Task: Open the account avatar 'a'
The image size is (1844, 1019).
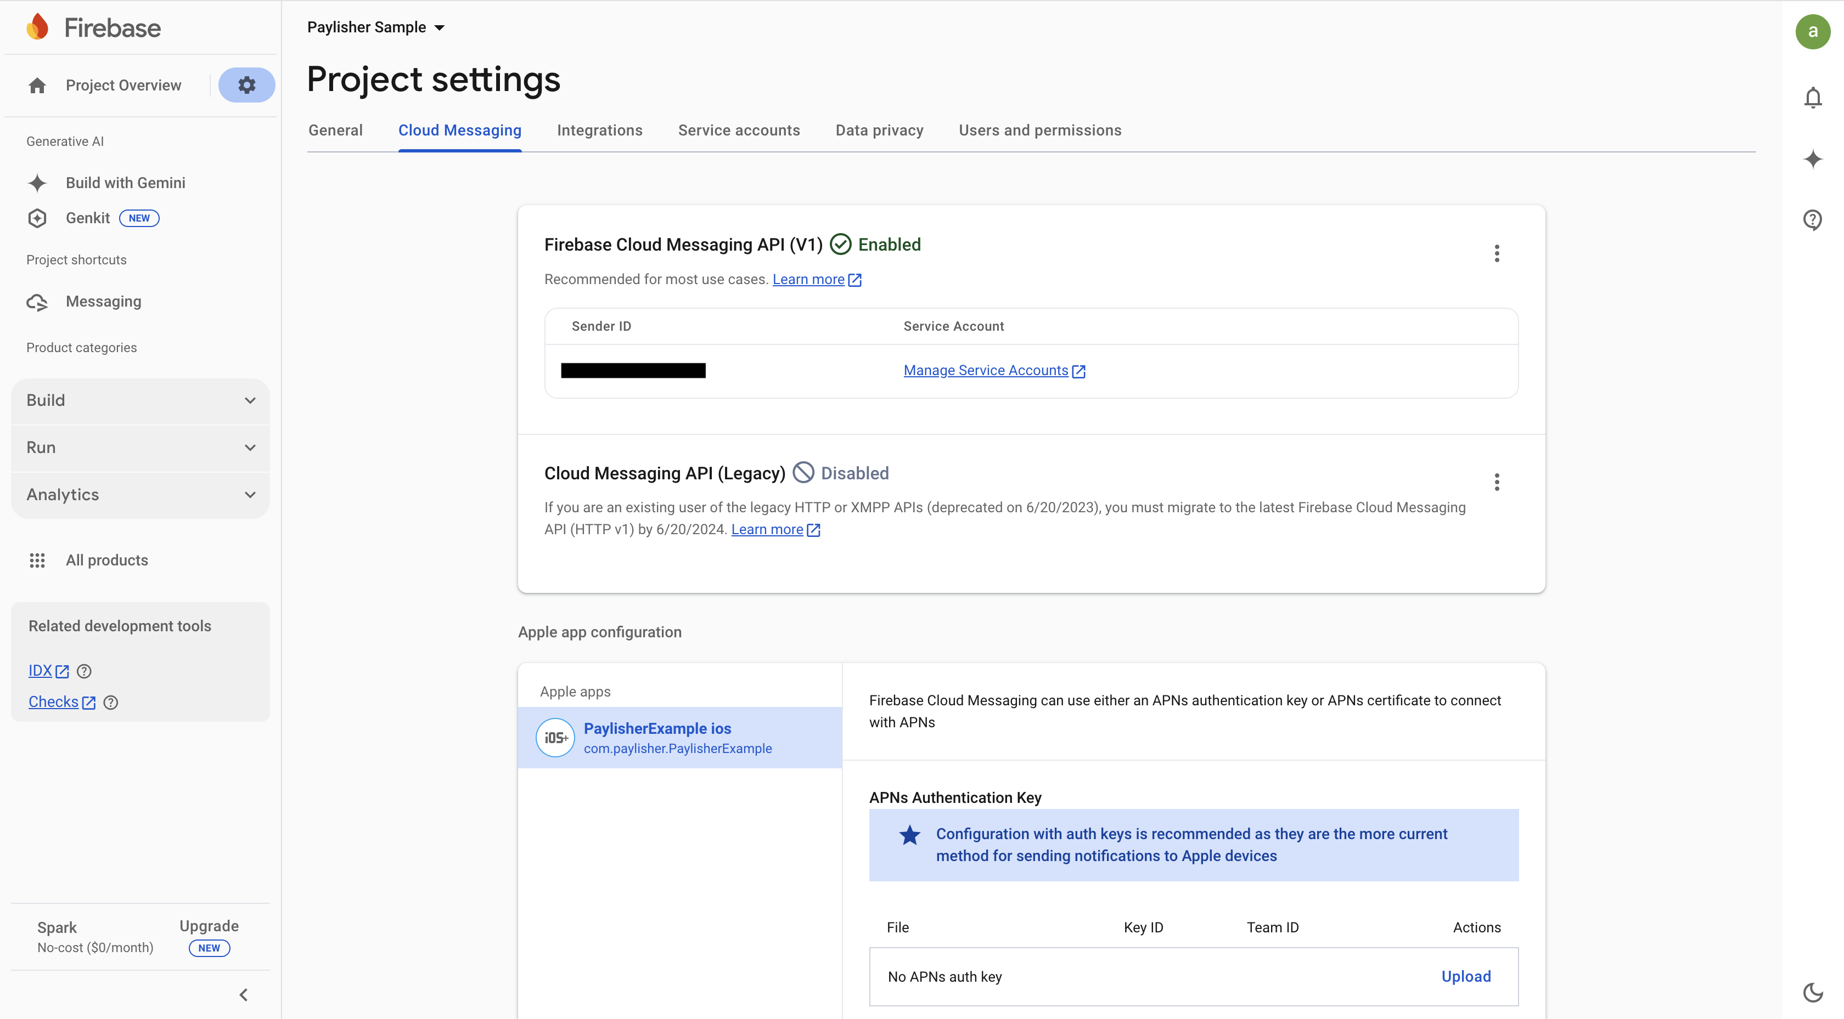Action: (1813, 31)
